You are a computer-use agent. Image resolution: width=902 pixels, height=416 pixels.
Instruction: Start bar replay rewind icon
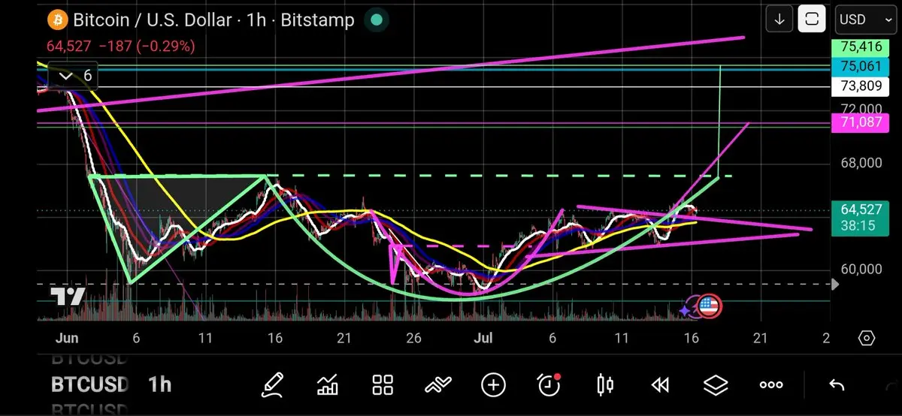click(x=660, y=385)
